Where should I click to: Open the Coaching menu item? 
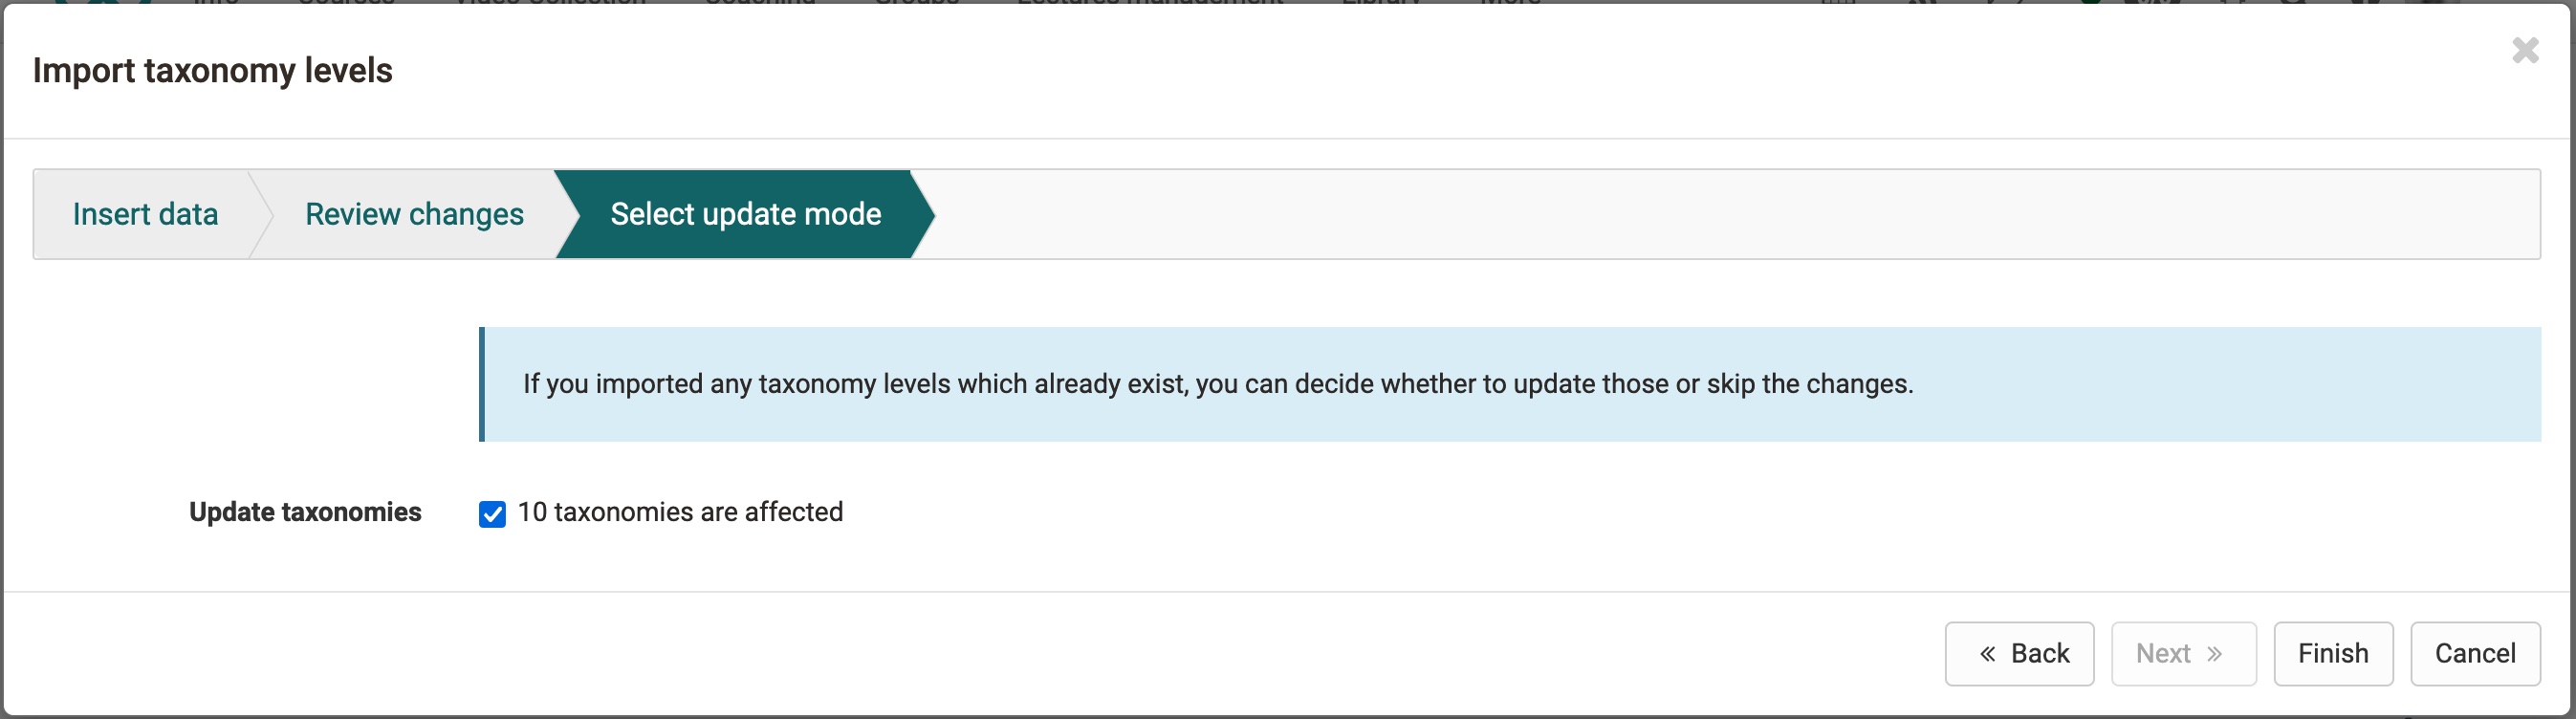(x=760, y=5)
